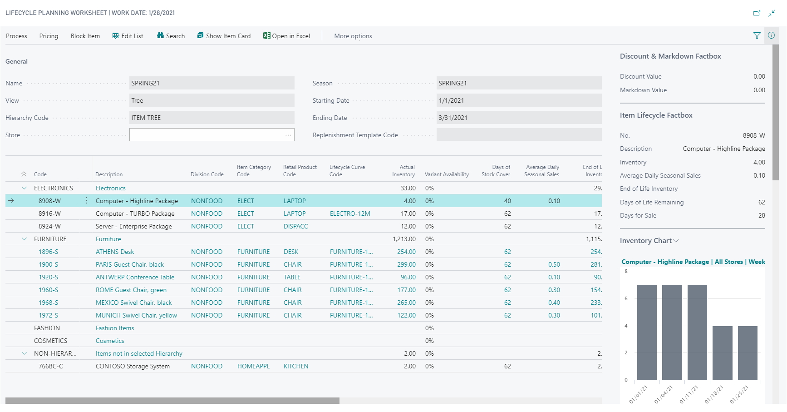Expand the Inventory Chart dropdown

click(x=676, y=241)
